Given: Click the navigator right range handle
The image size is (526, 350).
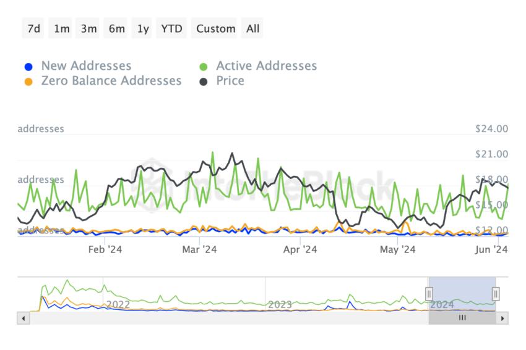Looking at the screenshot, I should [x=496, y=294].
